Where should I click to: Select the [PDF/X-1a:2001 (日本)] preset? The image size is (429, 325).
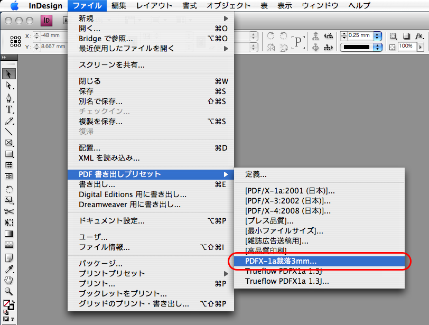[x=319, y=191]
